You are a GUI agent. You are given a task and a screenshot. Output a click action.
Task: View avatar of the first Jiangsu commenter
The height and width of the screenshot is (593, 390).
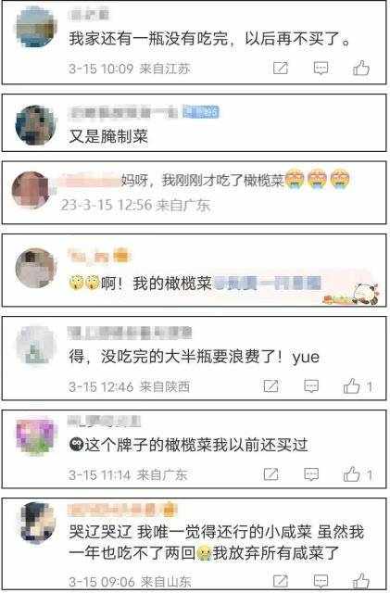36,28
